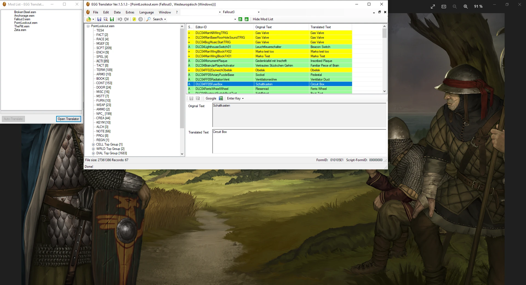The width and height of the screenshot is (526, 285).
Task: Click the zoom out magnifier in the image viewer
Action: click(454, 6)
